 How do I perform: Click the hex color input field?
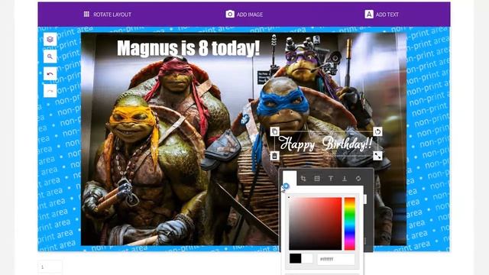pos(336,259)
